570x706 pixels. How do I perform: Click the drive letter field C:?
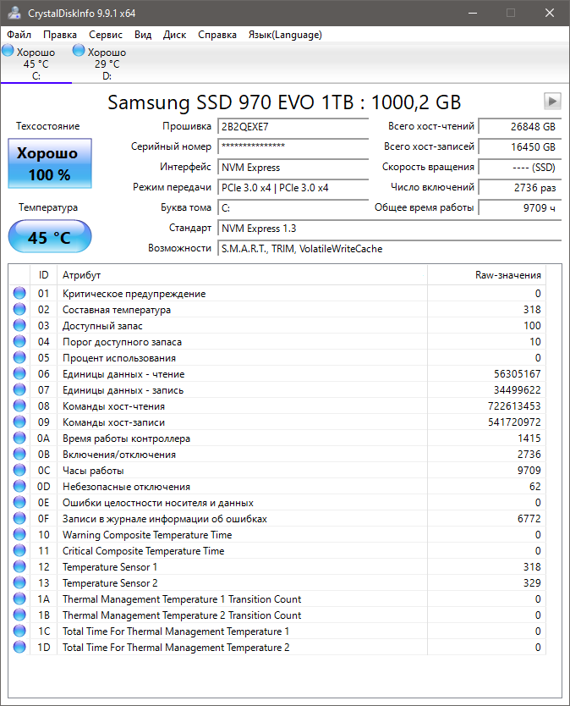293,208
